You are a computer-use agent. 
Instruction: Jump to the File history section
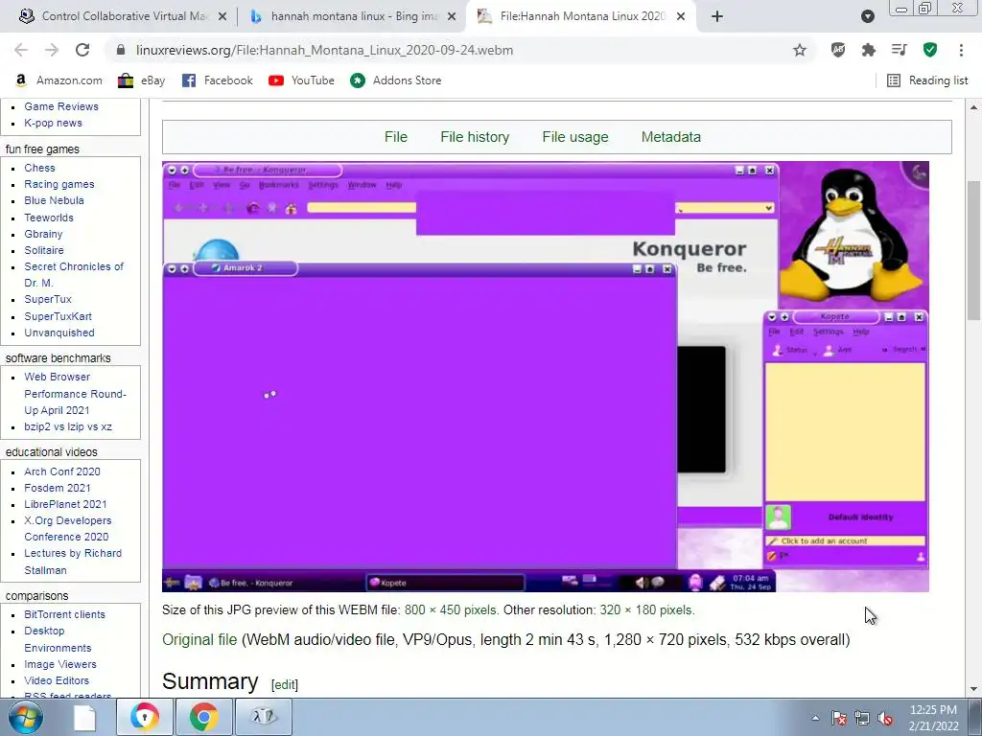click(475, 137)
